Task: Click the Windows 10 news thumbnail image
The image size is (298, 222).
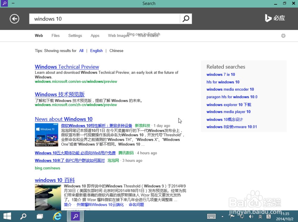Action: 46,135
